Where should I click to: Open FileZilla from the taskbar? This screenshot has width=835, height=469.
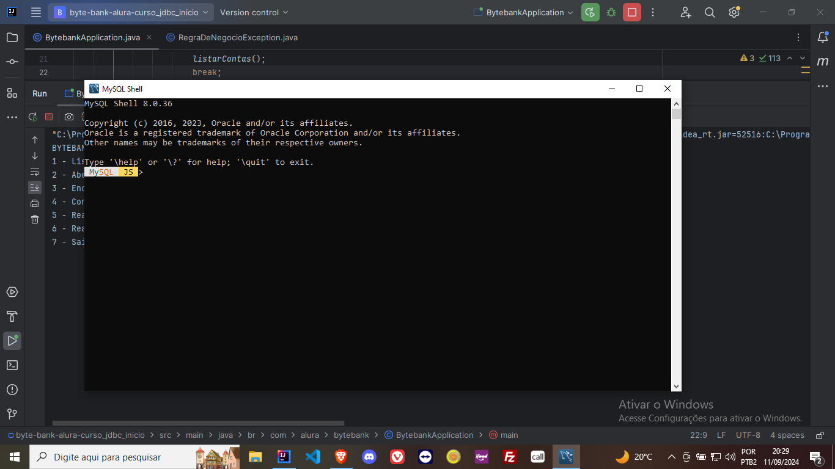pyautogui.click(x=510, y=457)
